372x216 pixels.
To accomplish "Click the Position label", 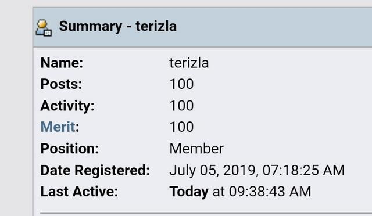I will tap(70, 149).
